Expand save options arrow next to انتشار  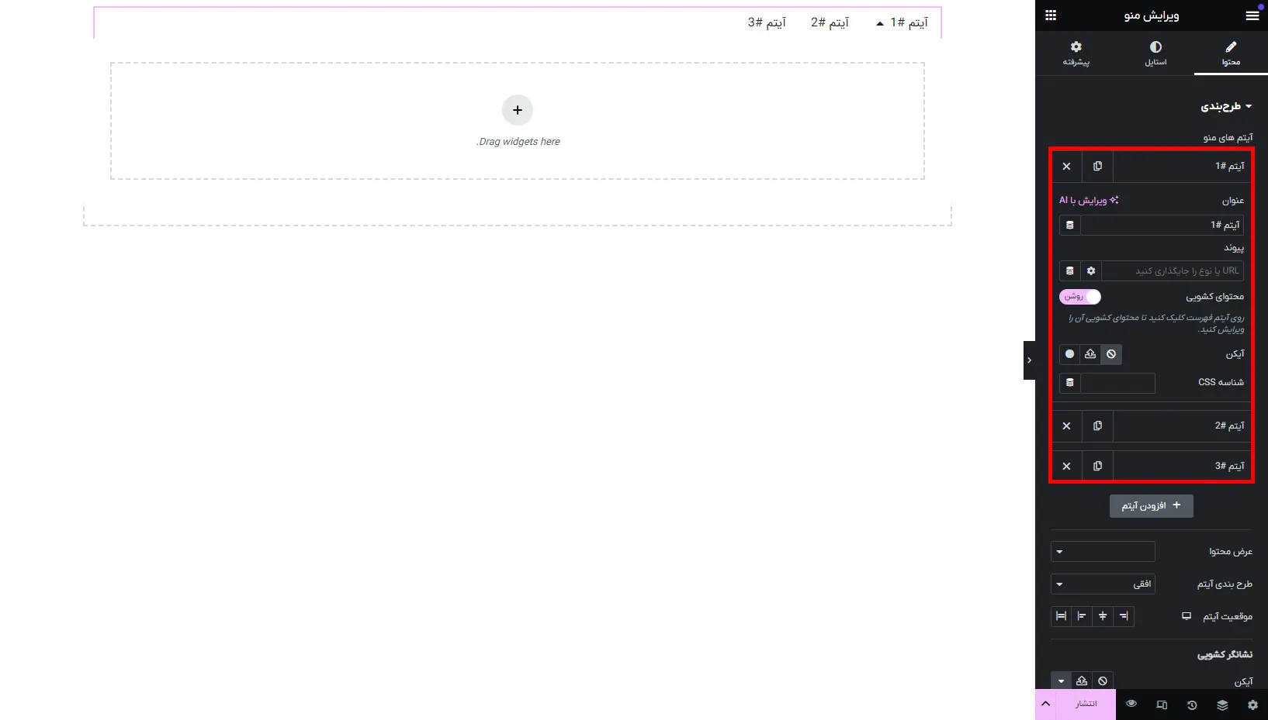point(1045,704)
